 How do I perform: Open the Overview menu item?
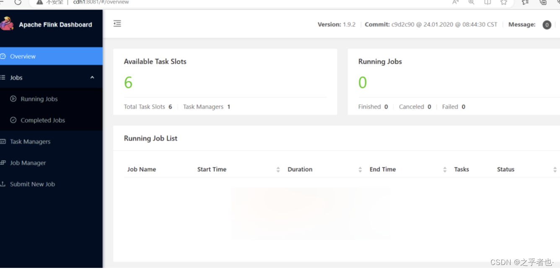[51, 56]
